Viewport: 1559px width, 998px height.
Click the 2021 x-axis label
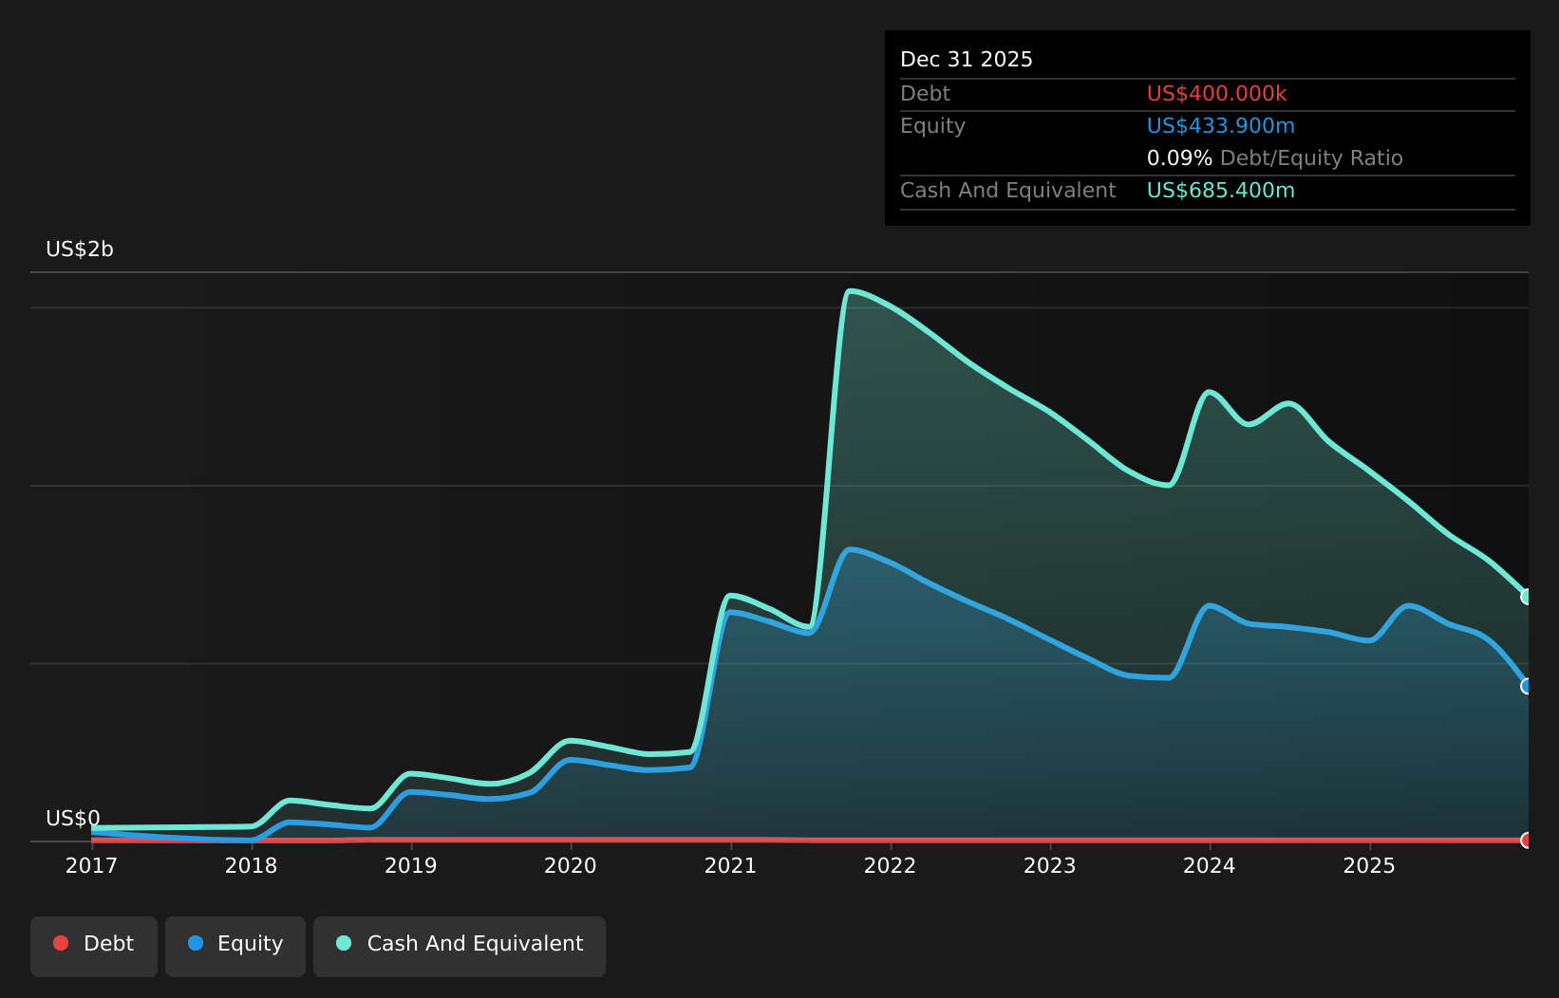pyautogui.click(x=730, y=866)
